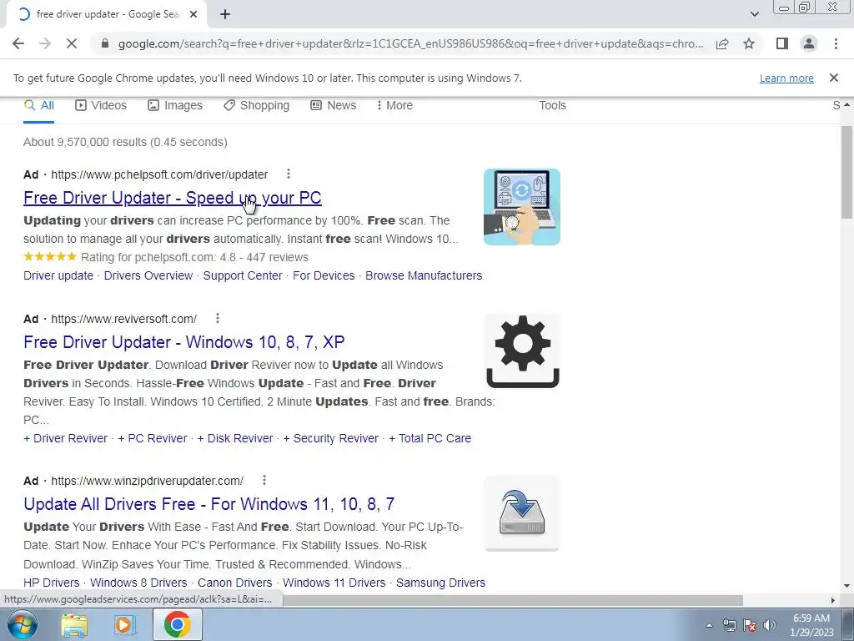The width and height of the screenshot is (854, 641).
Task: Open Support Center sitelink
Action: 243,275
